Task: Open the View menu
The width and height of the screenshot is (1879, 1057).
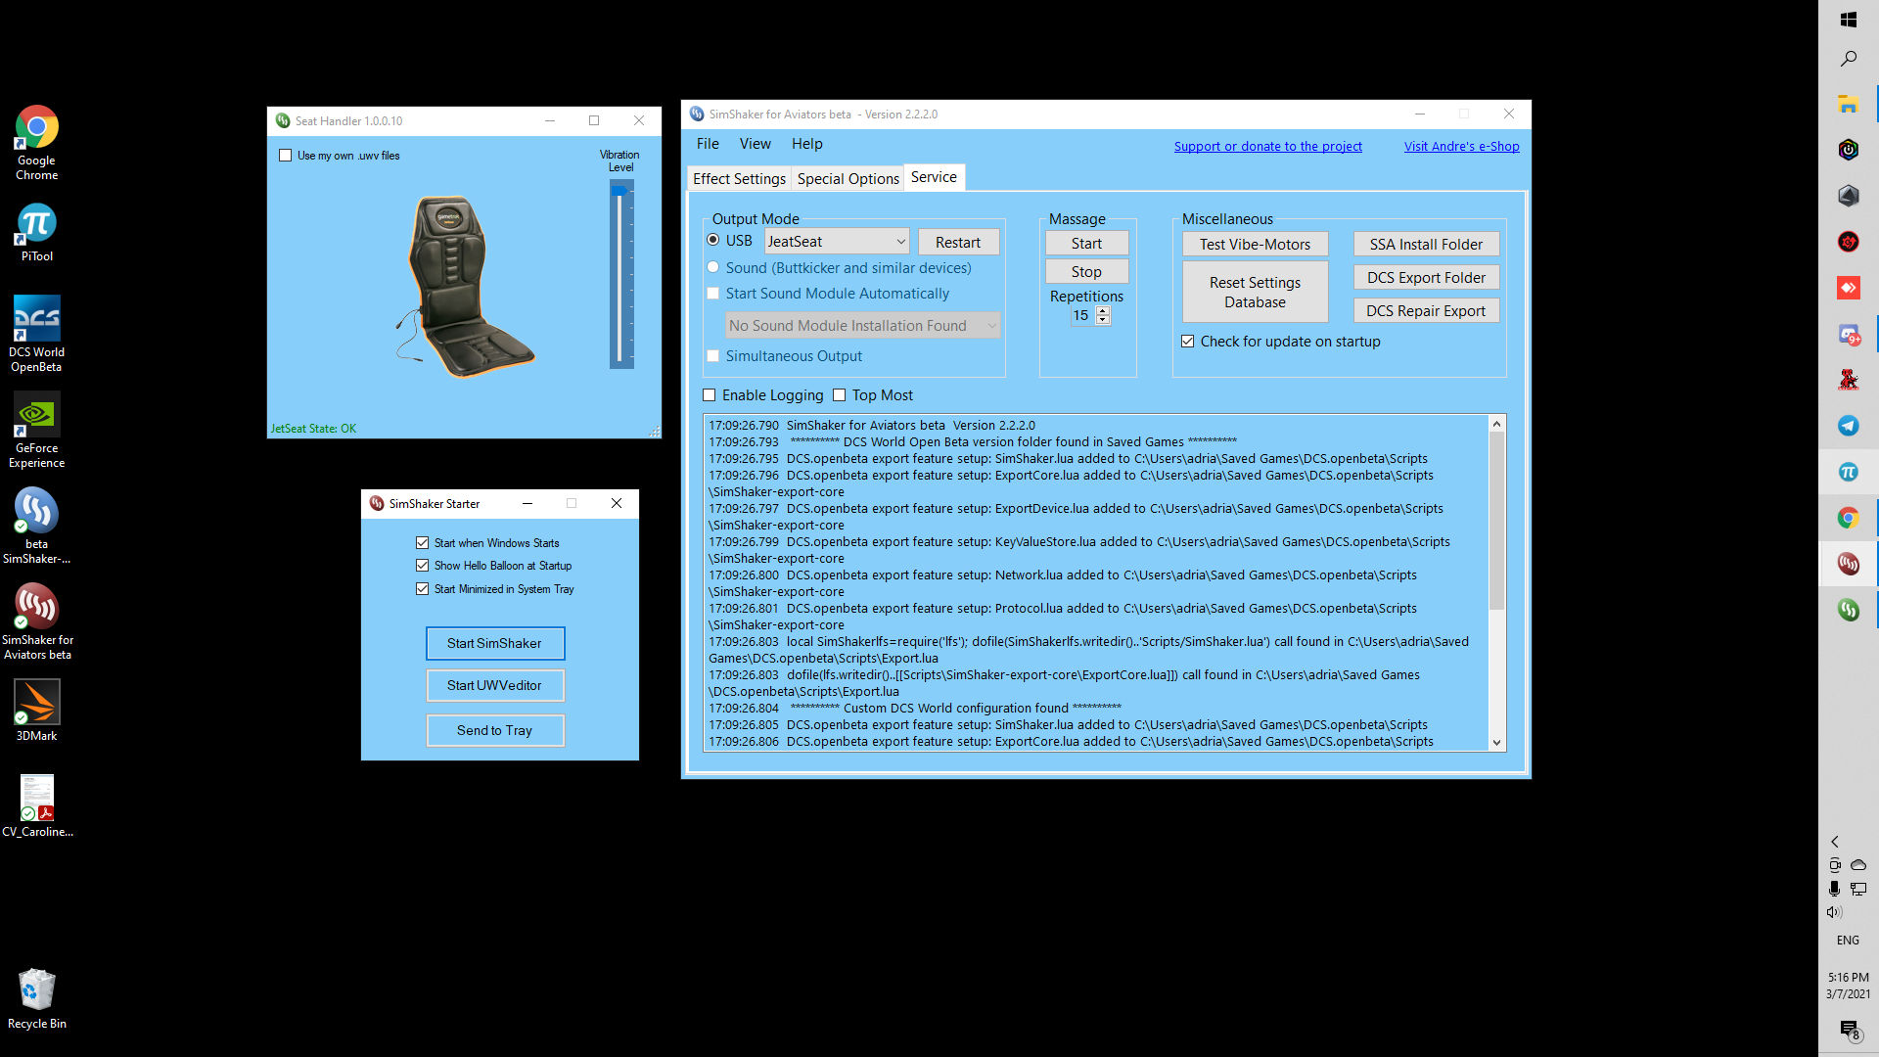Action: [755, 144]
